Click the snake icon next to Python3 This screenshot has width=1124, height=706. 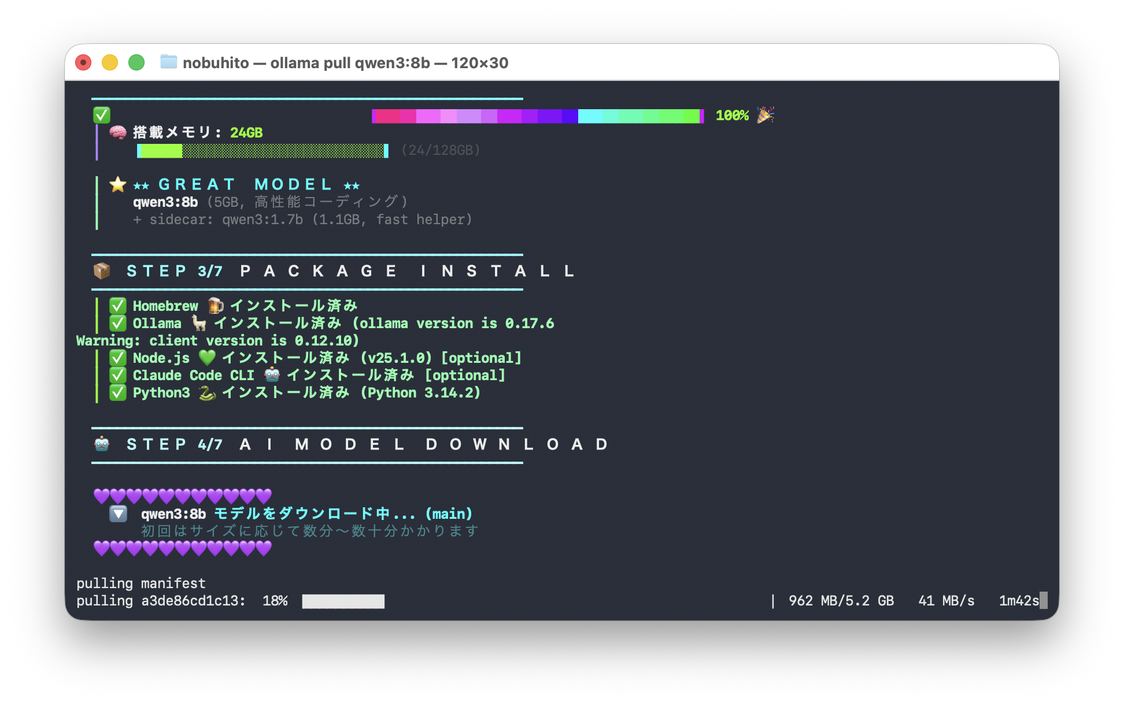205,392
